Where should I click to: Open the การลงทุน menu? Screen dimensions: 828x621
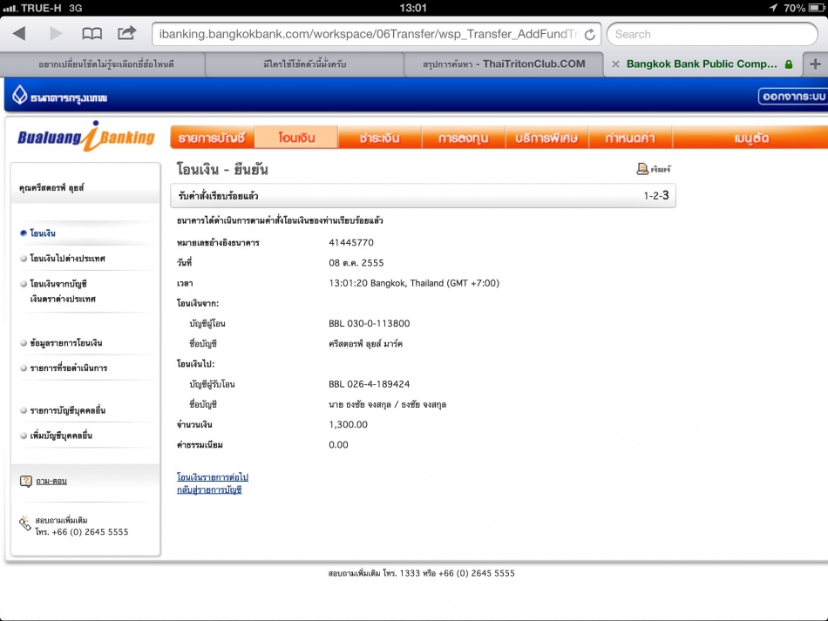click(x=463, y=138)
